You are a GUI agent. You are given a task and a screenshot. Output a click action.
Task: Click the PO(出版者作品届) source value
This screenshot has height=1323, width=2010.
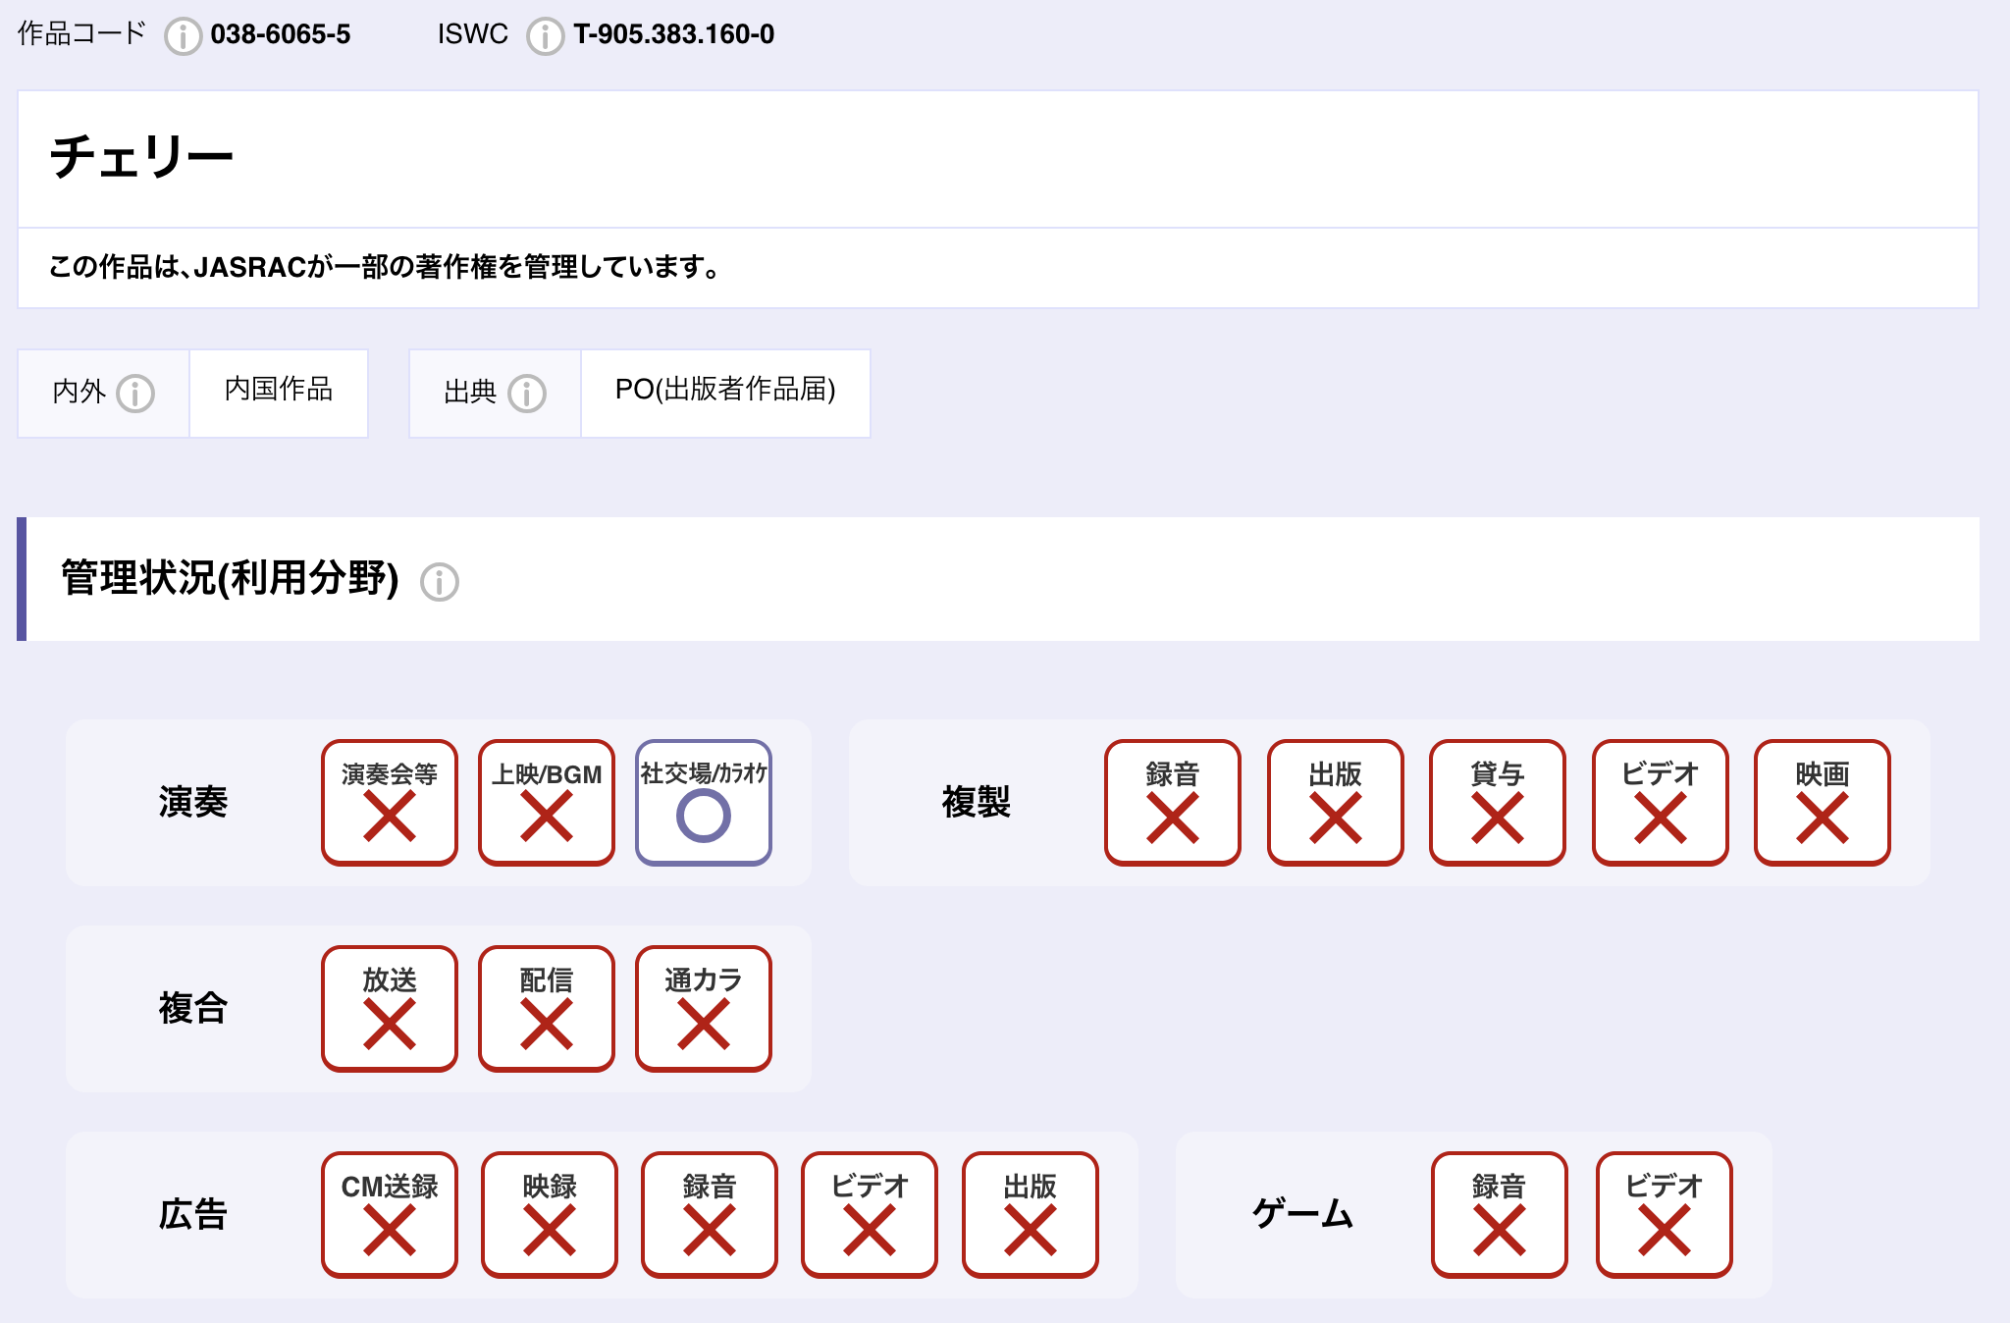pyautogui.click(x=725, y=390)
